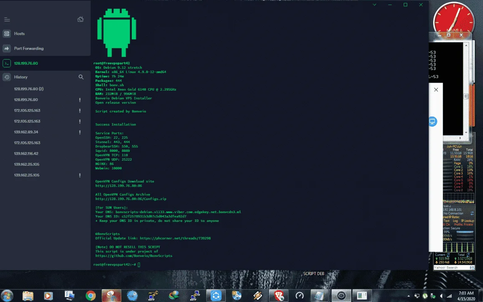Launch the media player taskbar icon
The height and width of the screenshot is (302, 483).
coord(48,296)
